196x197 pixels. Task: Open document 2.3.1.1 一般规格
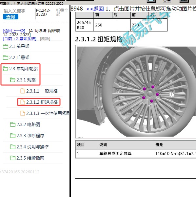42,91
